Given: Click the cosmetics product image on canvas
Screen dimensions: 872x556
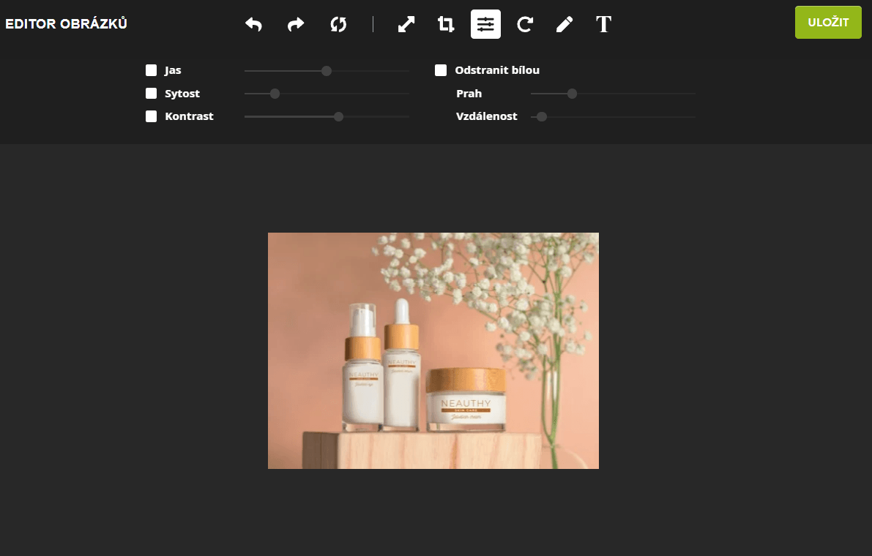Looking at the screenshot, I should [433, 350].
